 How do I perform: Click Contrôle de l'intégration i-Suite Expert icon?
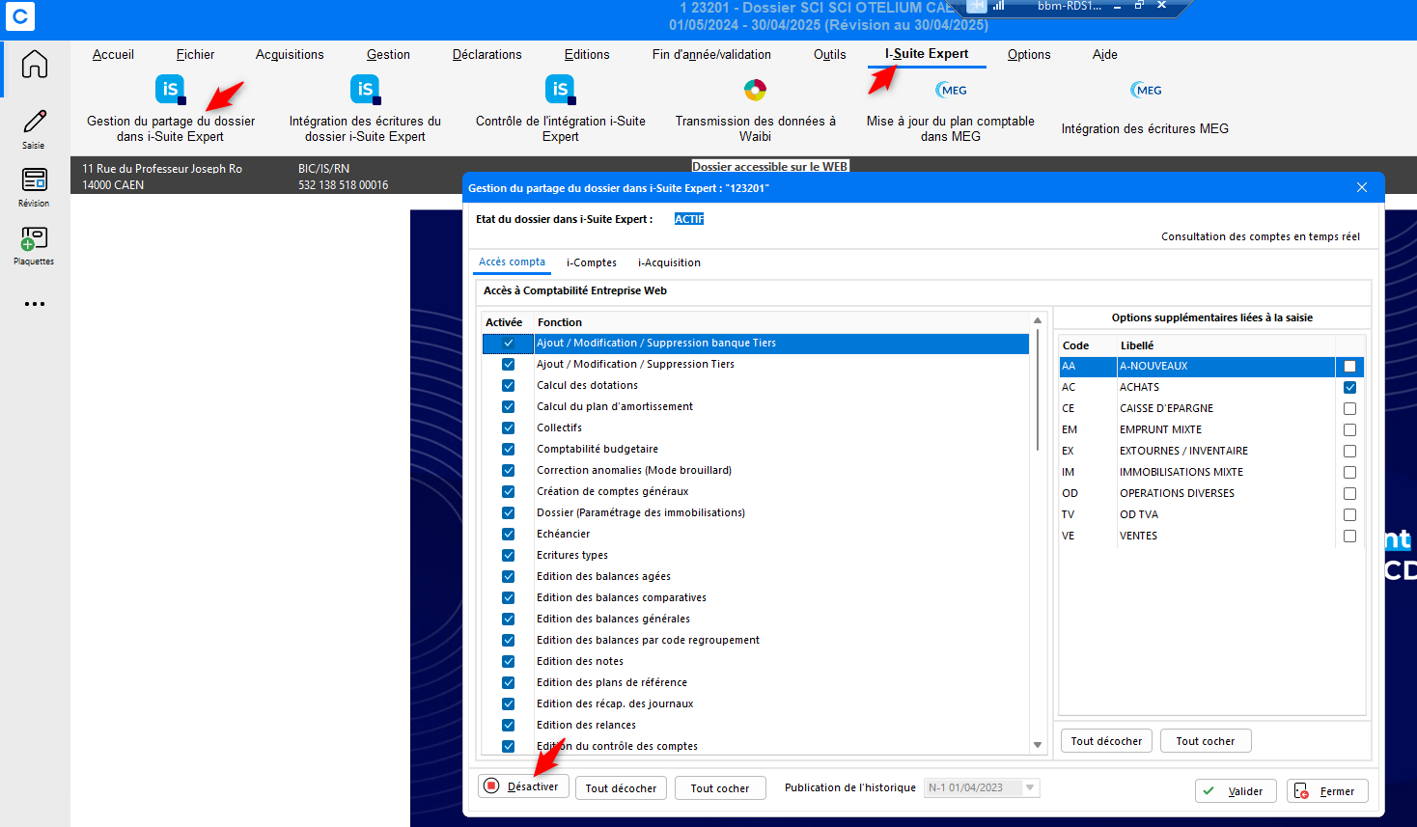560,91
